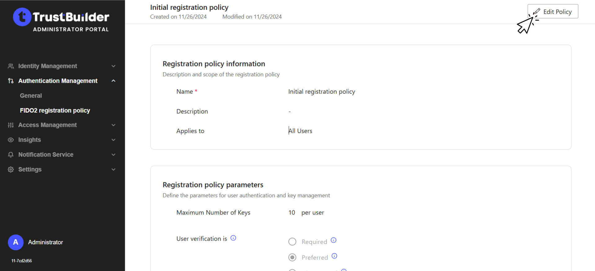Expand the Settings menu chevron
This screenshot has width=595, height=271.
(x=113, y=170)
